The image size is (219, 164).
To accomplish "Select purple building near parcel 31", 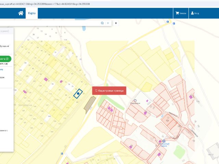I will [46, 79].
